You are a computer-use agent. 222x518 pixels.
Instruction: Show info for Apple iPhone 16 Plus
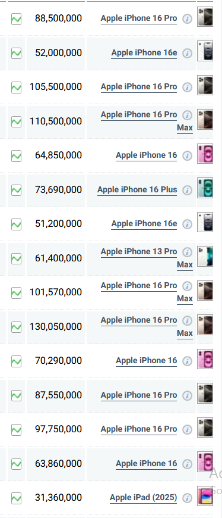point(187,191)
